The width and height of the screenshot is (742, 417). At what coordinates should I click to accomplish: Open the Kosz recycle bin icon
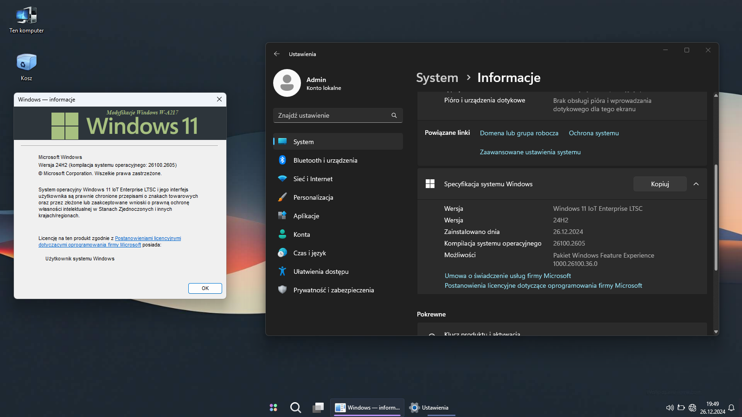pos(26,63)
